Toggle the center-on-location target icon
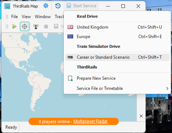Screen dimensions: 172x133 (25, 26)
